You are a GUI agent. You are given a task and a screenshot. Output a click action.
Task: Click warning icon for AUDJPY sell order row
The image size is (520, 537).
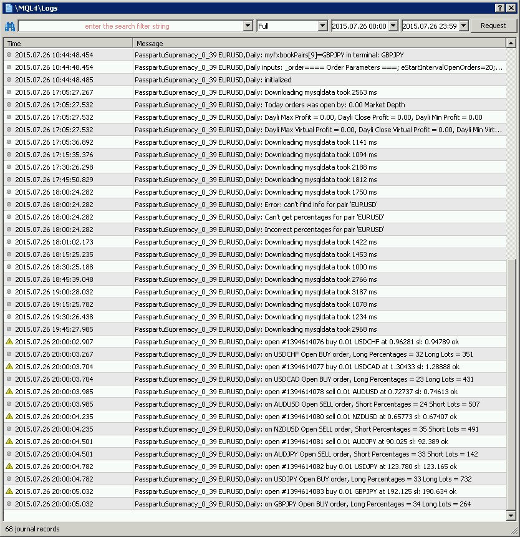coord(9,442)
